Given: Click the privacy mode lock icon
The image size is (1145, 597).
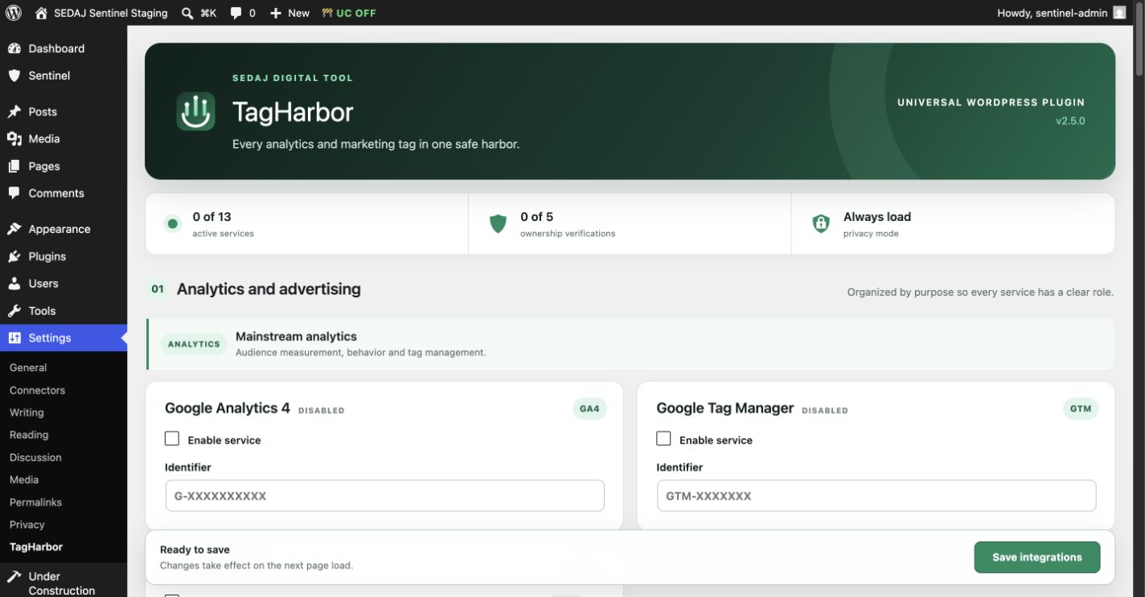Looking at the screenshot, I should pos(821,223).
